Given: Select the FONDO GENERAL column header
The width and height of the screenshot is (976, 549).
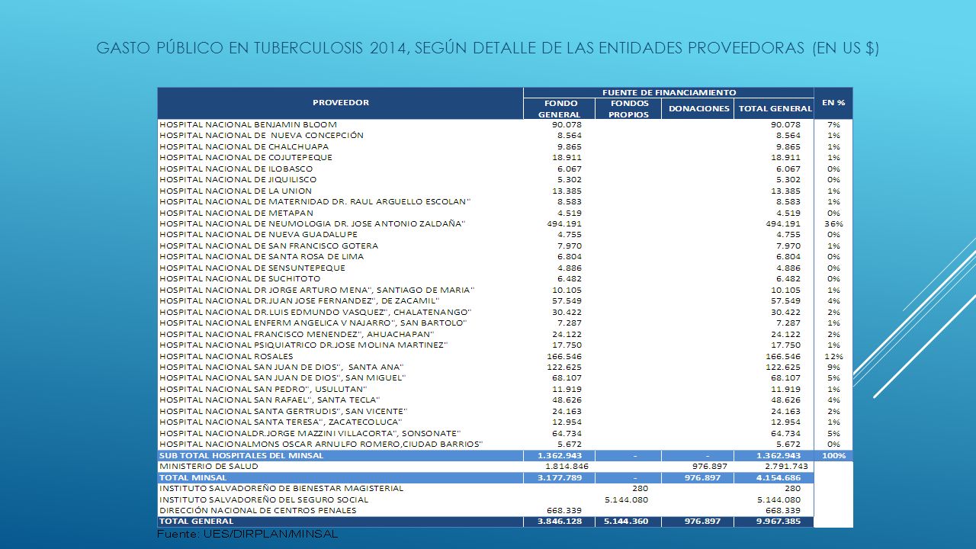Looking at the screenshot, I should [560, 108].
